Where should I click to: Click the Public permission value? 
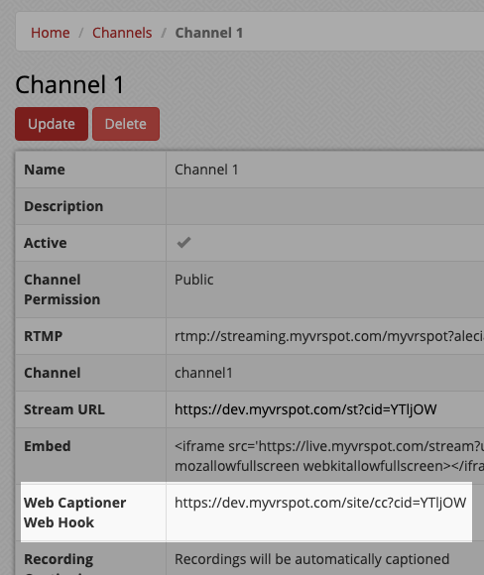point(194,280)
